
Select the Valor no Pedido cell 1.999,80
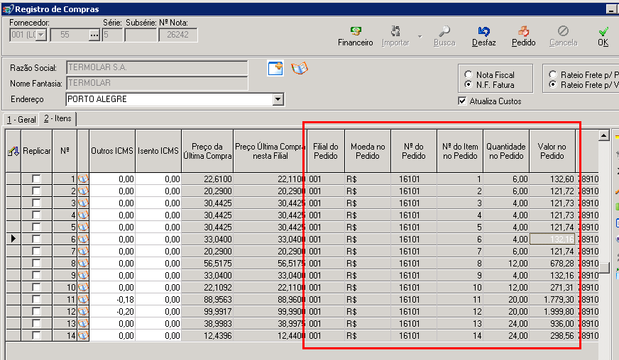click(552, 312)
